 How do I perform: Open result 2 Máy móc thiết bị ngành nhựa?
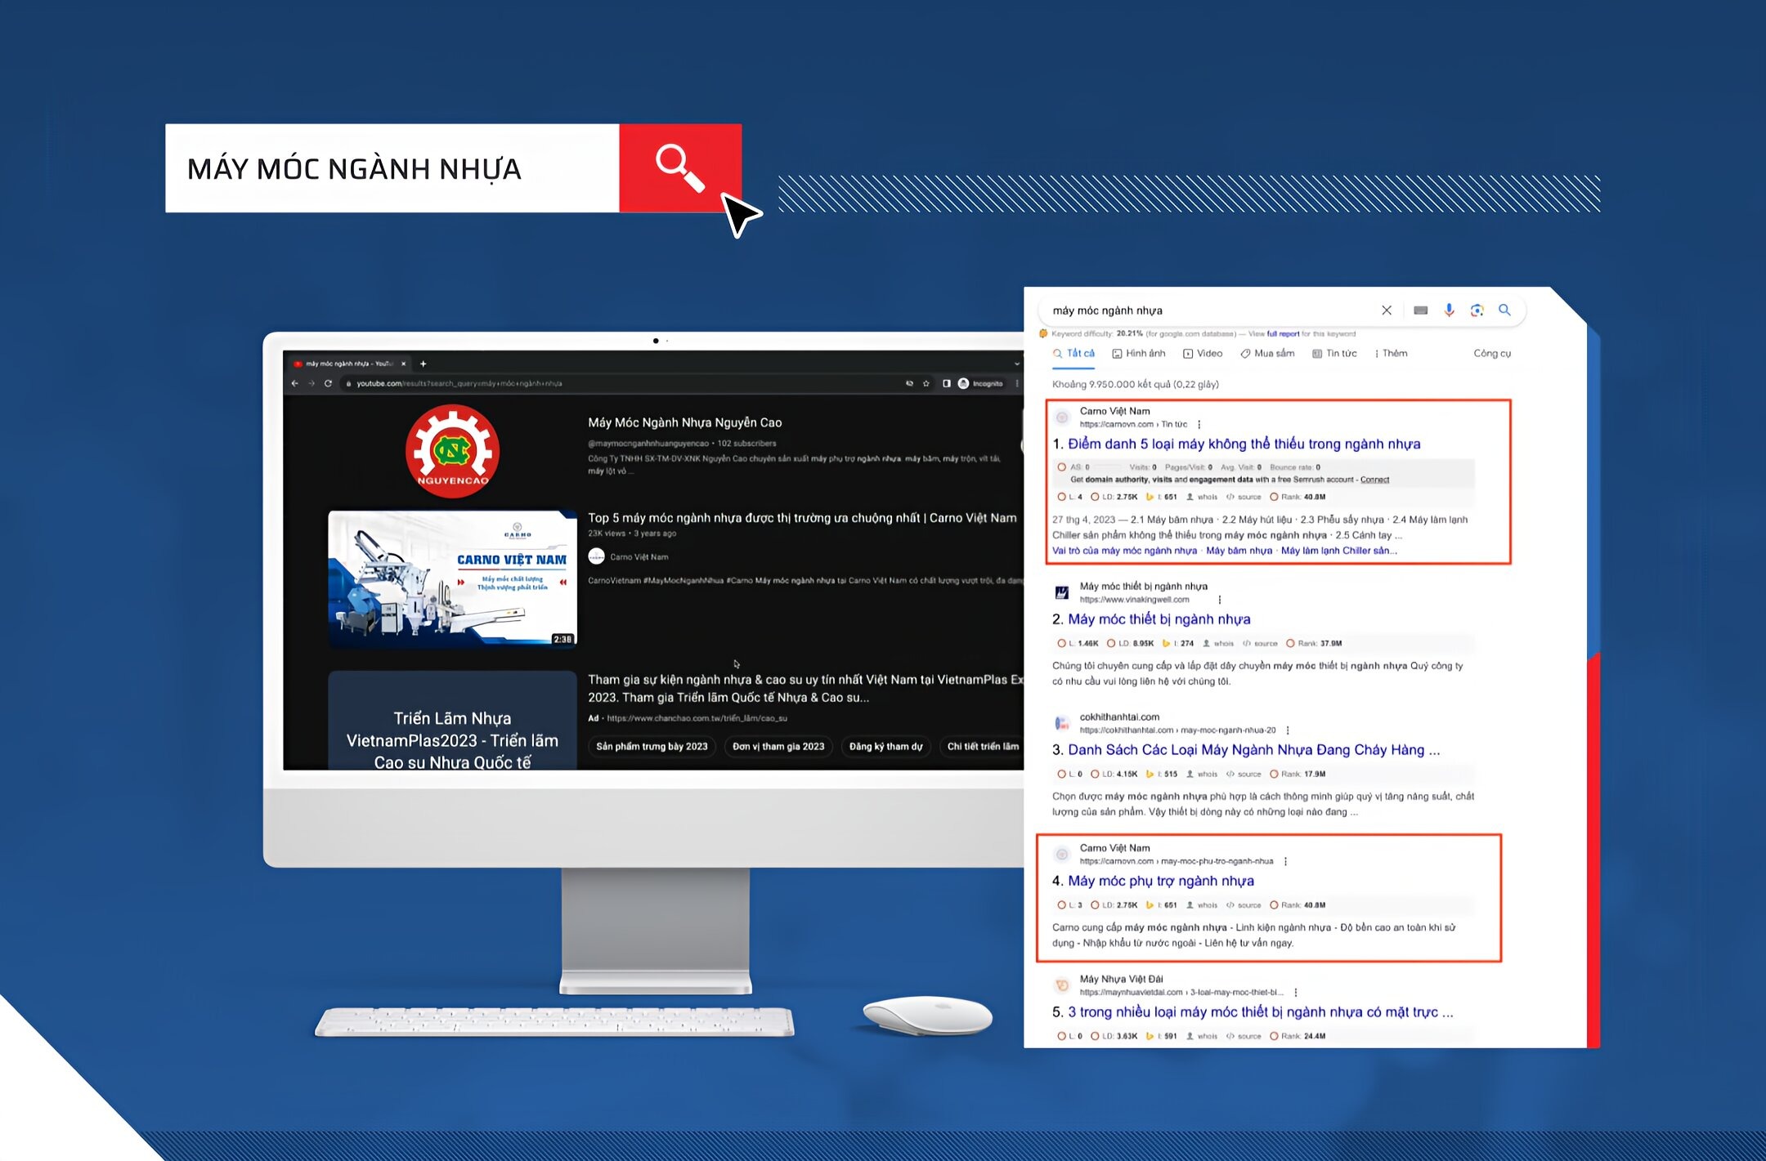[1159, 619]
